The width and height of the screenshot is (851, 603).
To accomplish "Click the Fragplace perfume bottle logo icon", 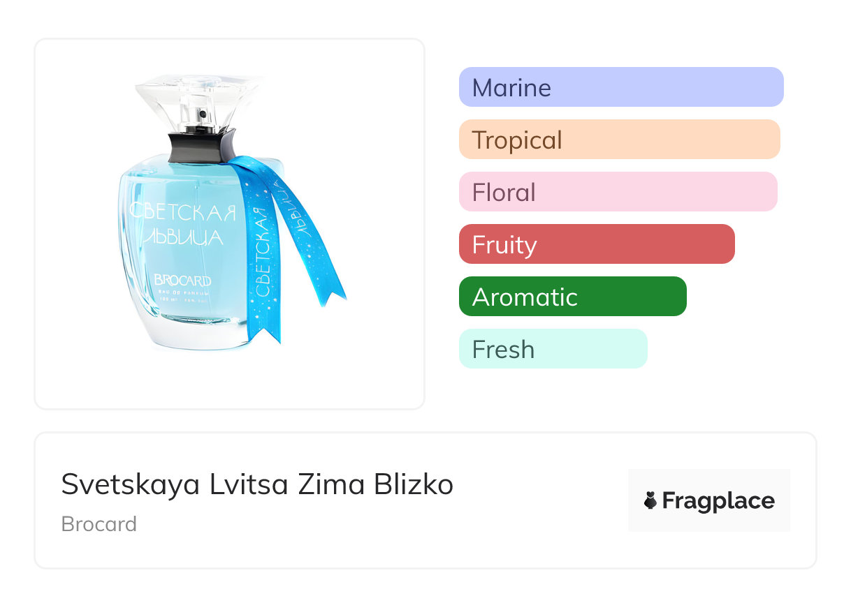I will click(x=650, y=500).
